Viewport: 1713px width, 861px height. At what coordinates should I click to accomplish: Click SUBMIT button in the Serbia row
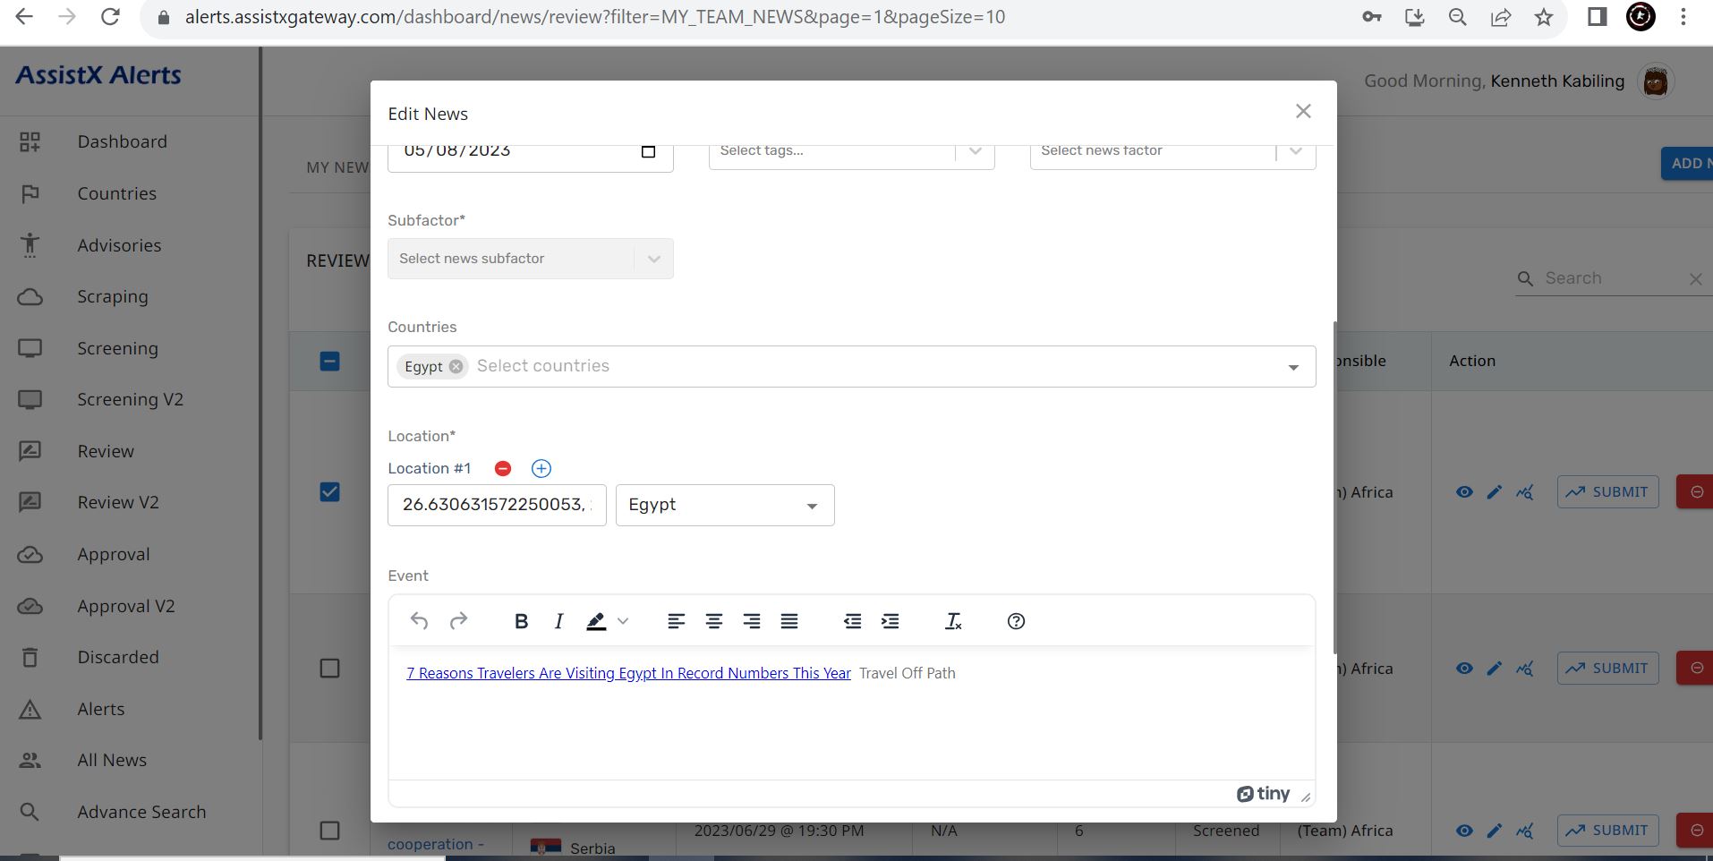[1607, 831]
